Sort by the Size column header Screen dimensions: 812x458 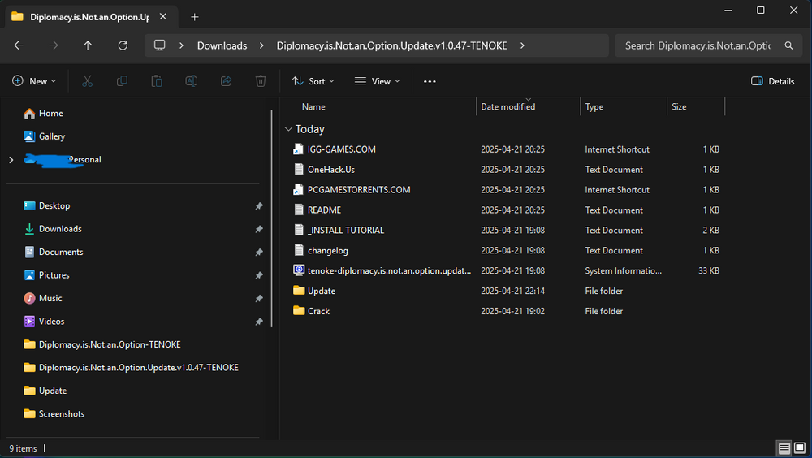pyautogui.click(x=679, y=106)
